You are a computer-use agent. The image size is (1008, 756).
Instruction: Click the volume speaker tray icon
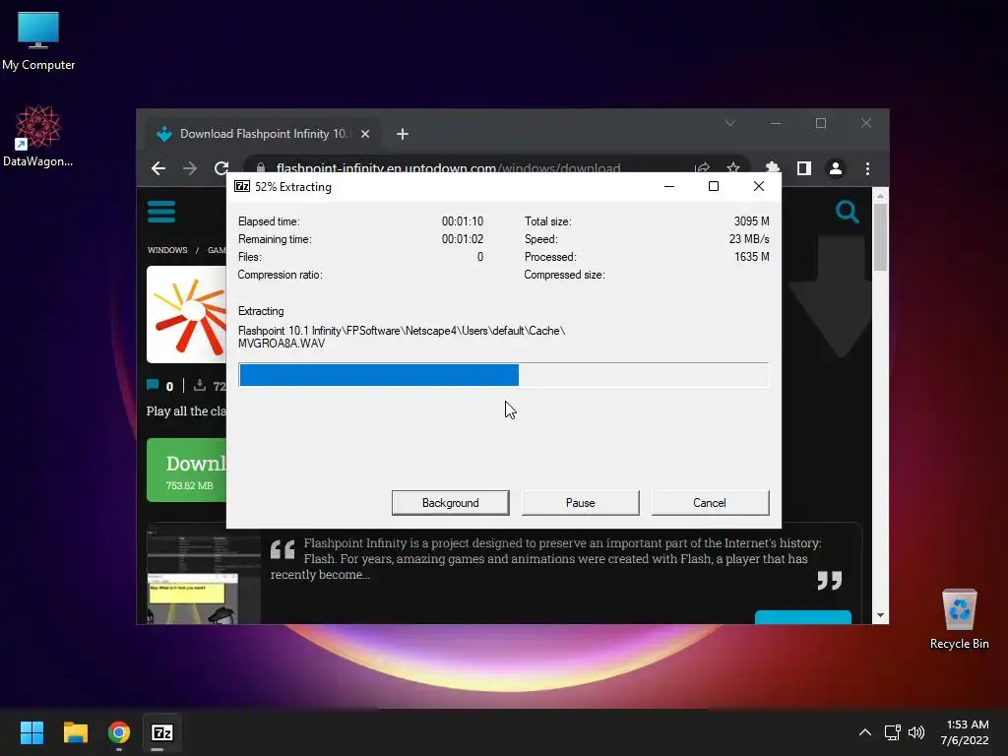[x=916, y=732]
